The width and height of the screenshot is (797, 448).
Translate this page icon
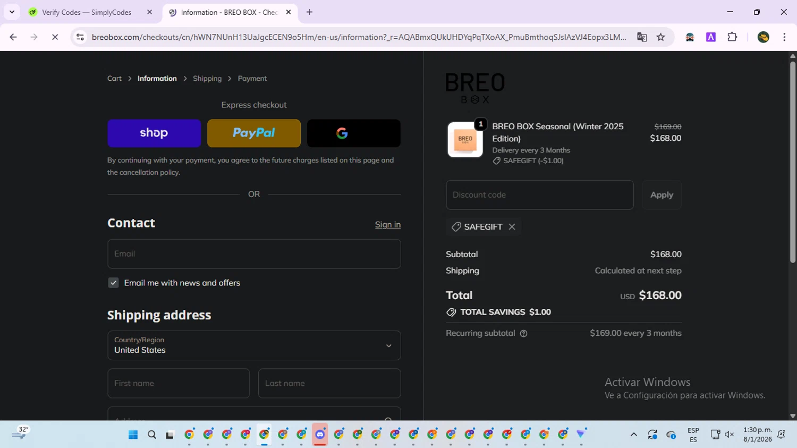[x=642, y=37]
